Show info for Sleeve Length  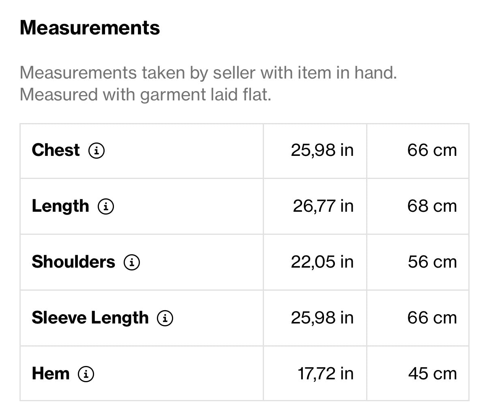point(165,318)
